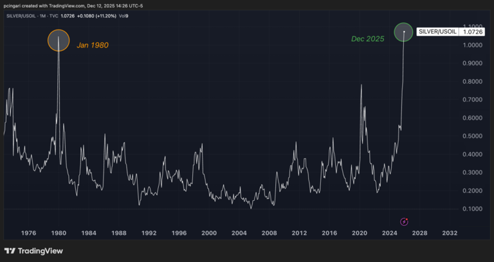Image resolution: width=494 pixels, height=262 pixels.
Task: Click the 0.8000 price axis label
Action: point(473,82)
